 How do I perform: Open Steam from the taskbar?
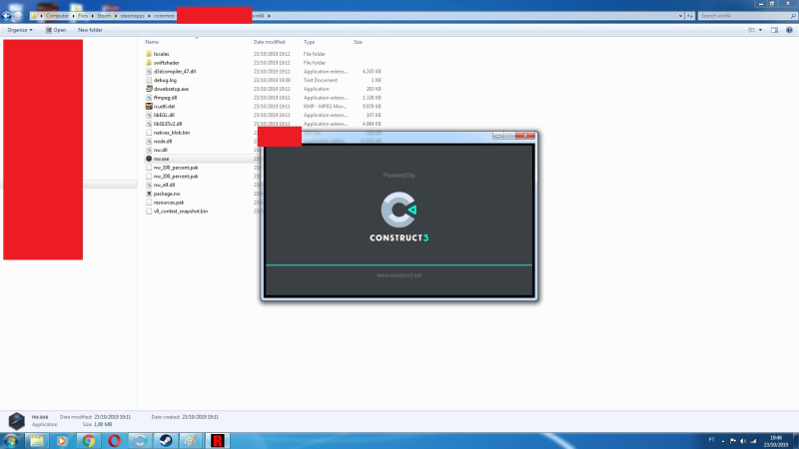pos(166,441)
